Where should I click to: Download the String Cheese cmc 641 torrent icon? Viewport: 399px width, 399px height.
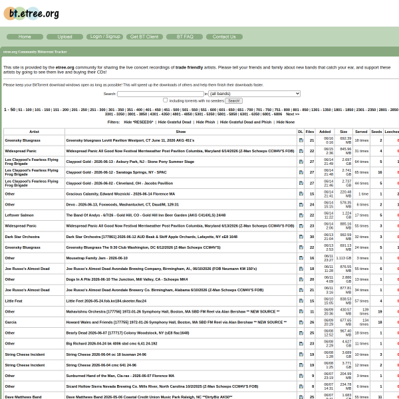coord(301,365)
